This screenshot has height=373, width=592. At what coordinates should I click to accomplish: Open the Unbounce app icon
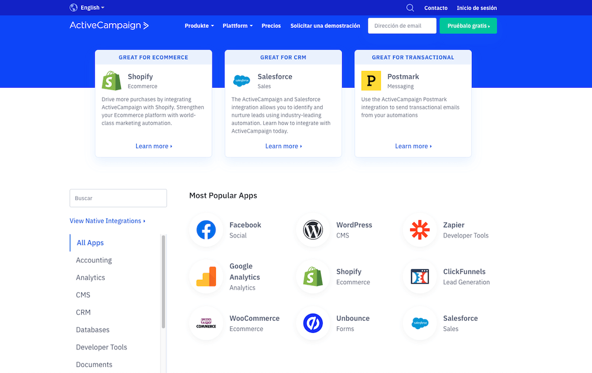pyautogui.click(x=313, y=323)
